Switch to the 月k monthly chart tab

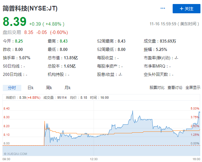coord(68,88)
